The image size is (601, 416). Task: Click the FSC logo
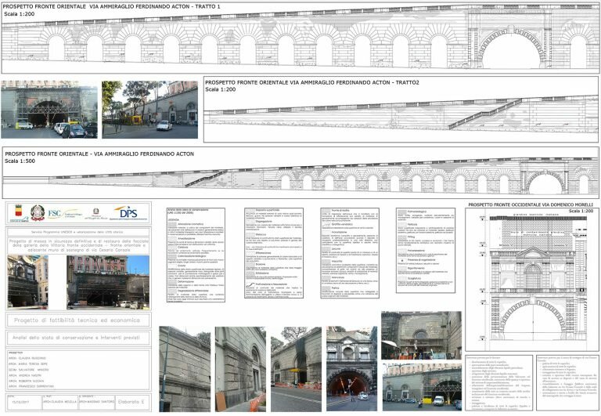55,213
